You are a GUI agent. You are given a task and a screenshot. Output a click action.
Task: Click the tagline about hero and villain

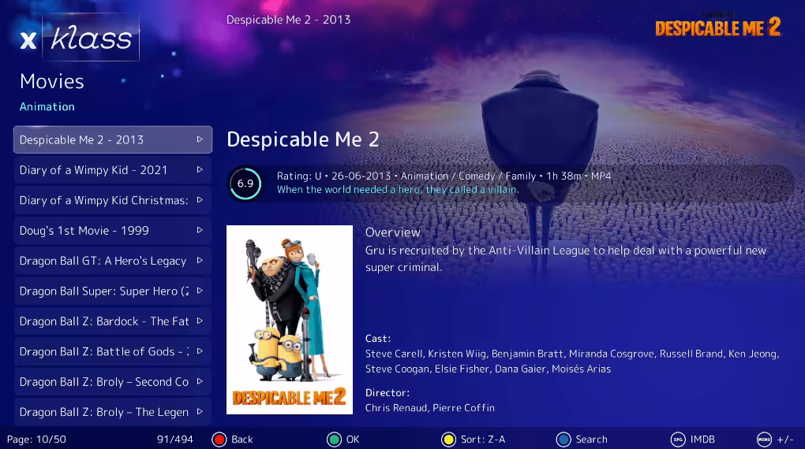click(x=398, y=190)
